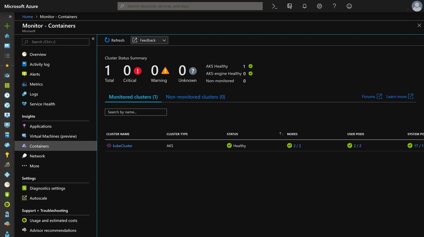Viewport: 424px width, 237px height.
Task: Open the Forums link
Action: 372,97
